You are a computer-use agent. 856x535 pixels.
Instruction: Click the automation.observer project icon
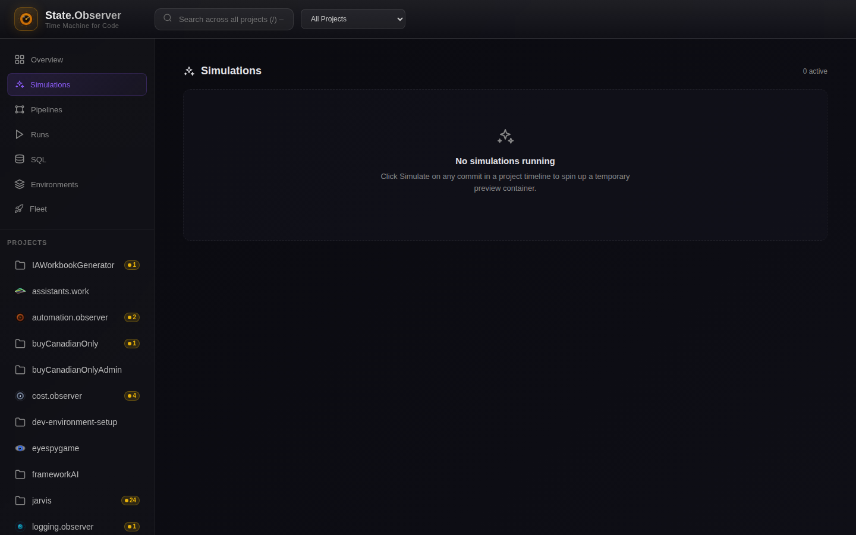click(x=20, y=317)
